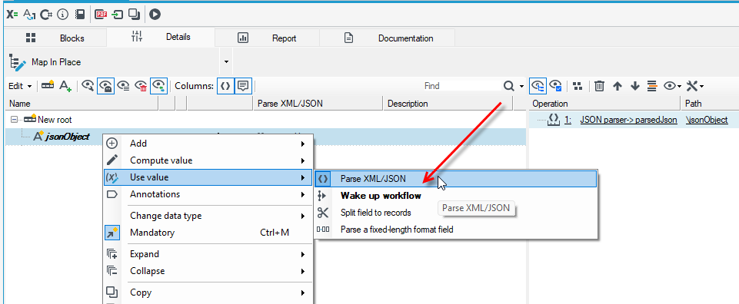Toggle the eye with blue checkbox in operations toolbar

tap(555, 86)
